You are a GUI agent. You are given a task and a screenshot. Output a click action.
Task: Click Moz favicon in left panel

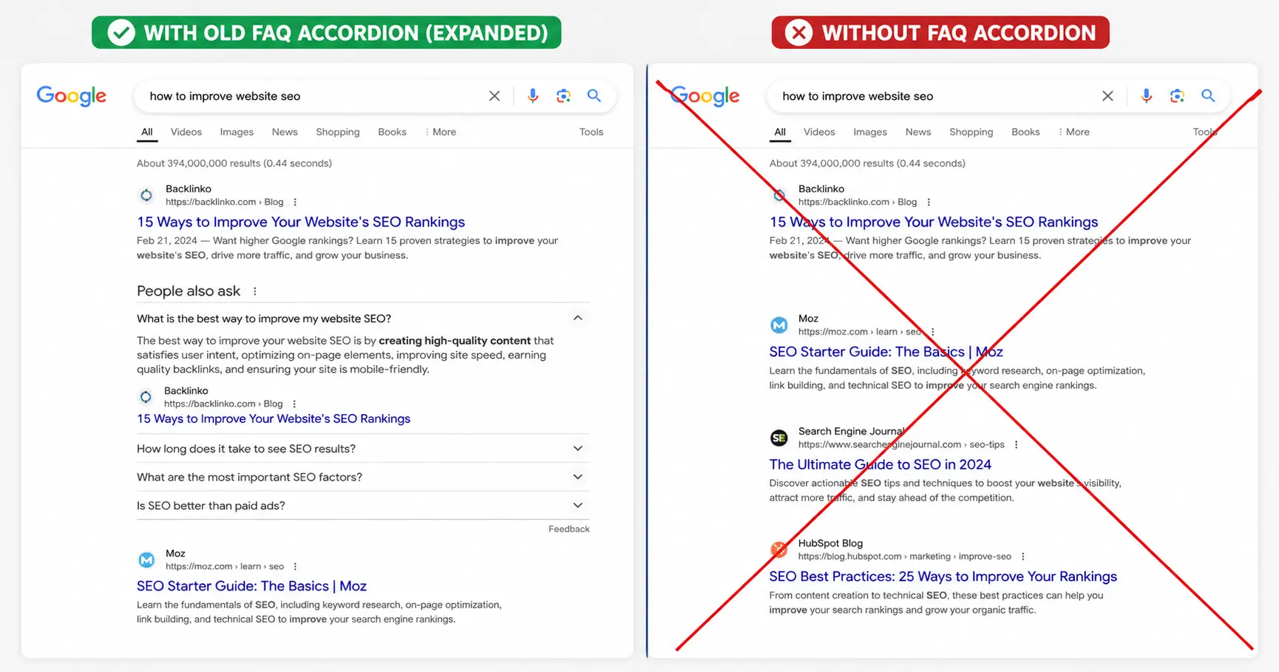pyautogui.click(x=146, y=560)
